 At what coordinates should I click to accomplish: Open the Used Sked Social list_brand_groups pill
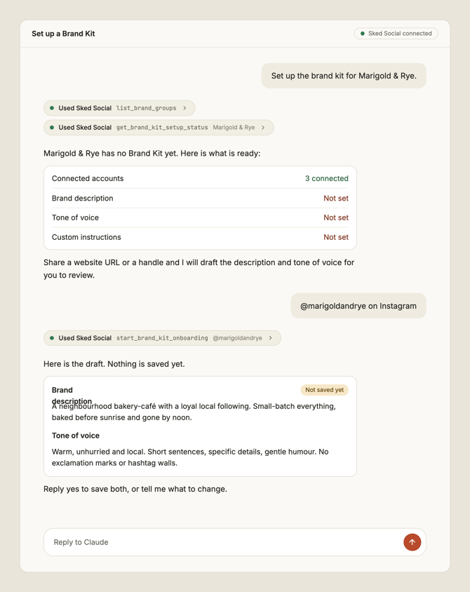(119, 108)
